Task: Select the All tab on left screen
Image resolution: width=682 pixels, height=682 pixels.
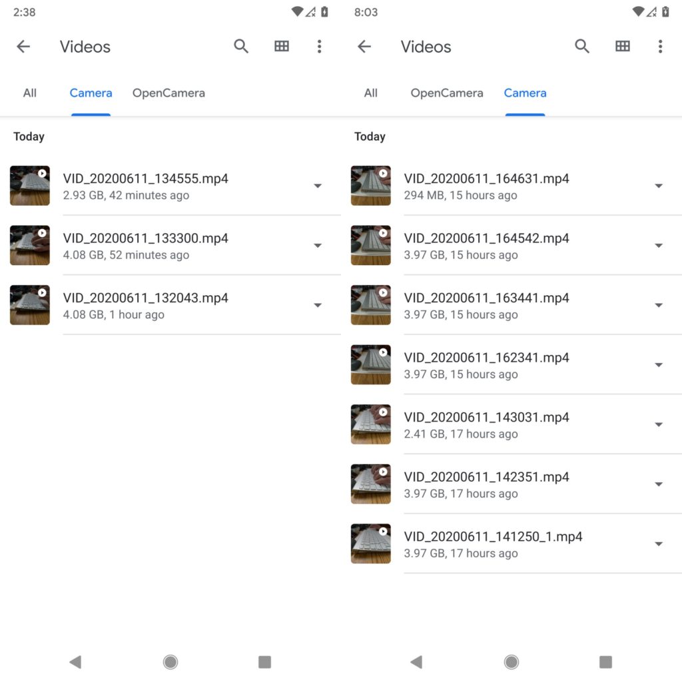Action: tap(29, 93)
